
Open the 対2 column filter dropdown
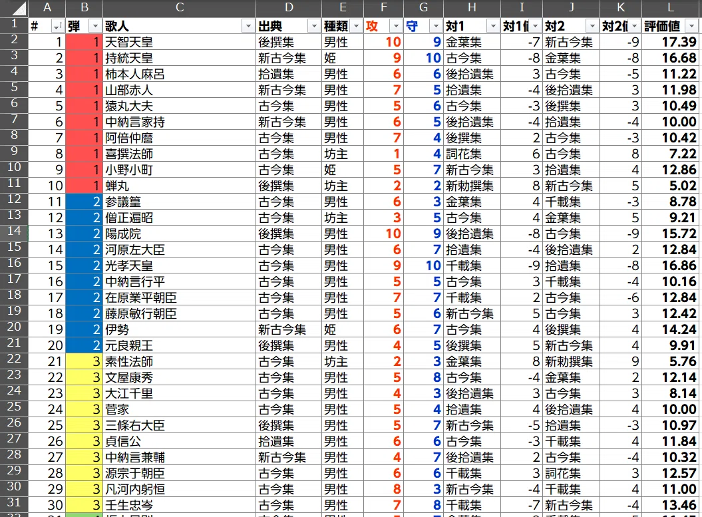(593, 27)
